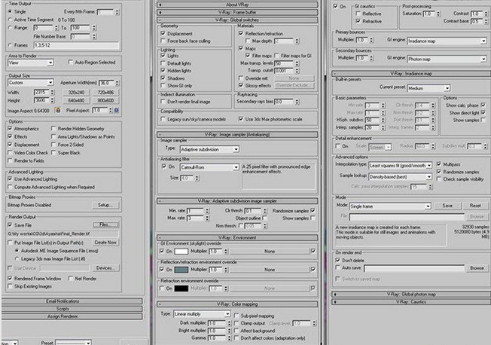Open the Output Size Custom dropdown
The image size is (491, 345).
(31, 83)
